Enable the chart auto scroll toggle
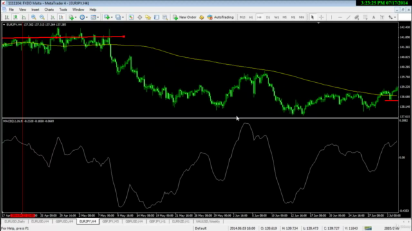The width and height of the screenshot is (412, 231). 53,17
